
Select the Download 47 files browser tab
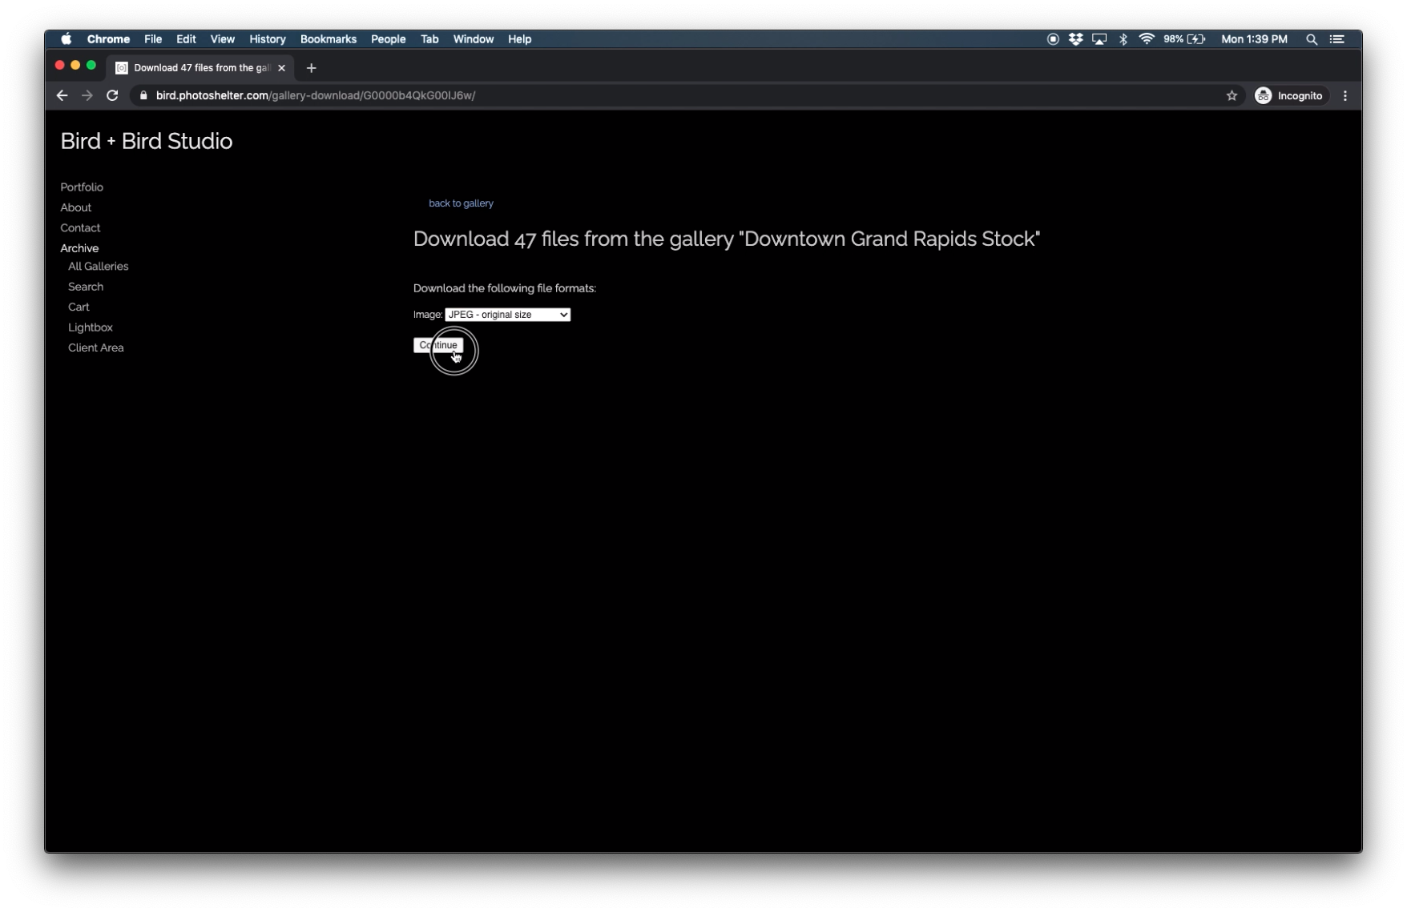click(x=201, y=68)
